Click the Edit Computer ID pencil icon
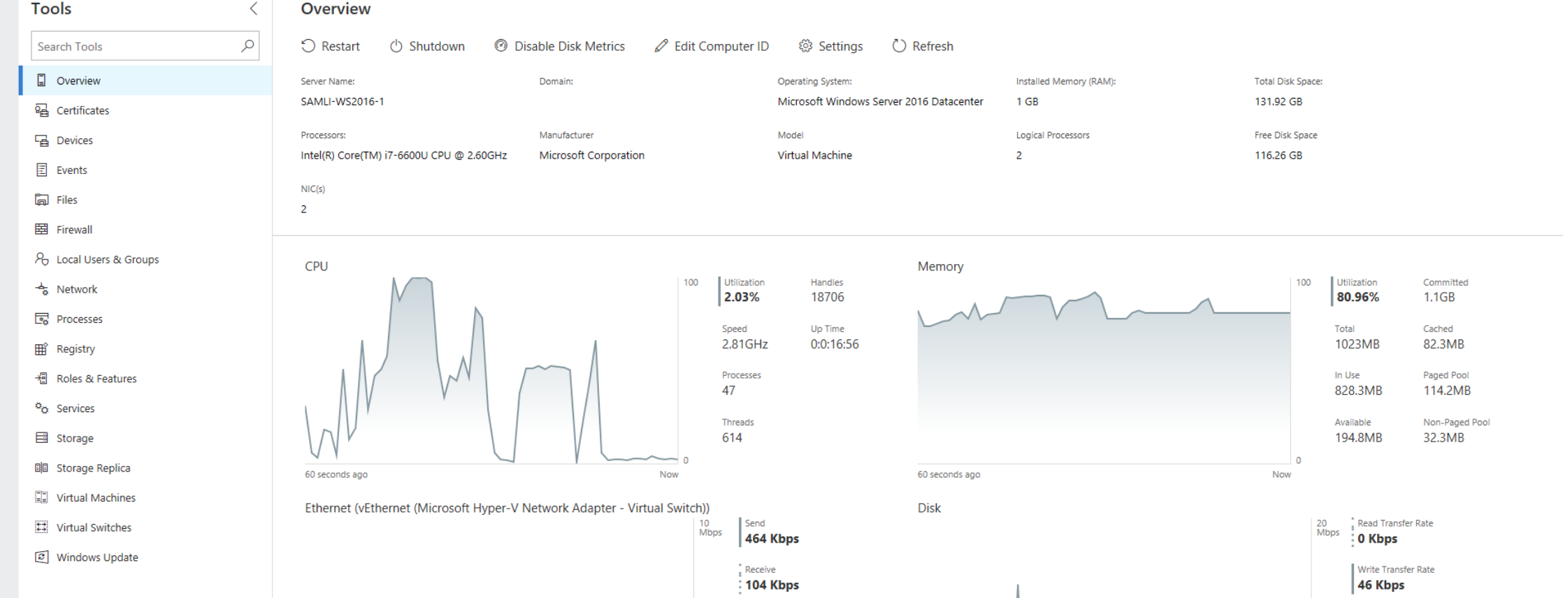The width and height of the screenshot is (1563, 598). [661, 45]
